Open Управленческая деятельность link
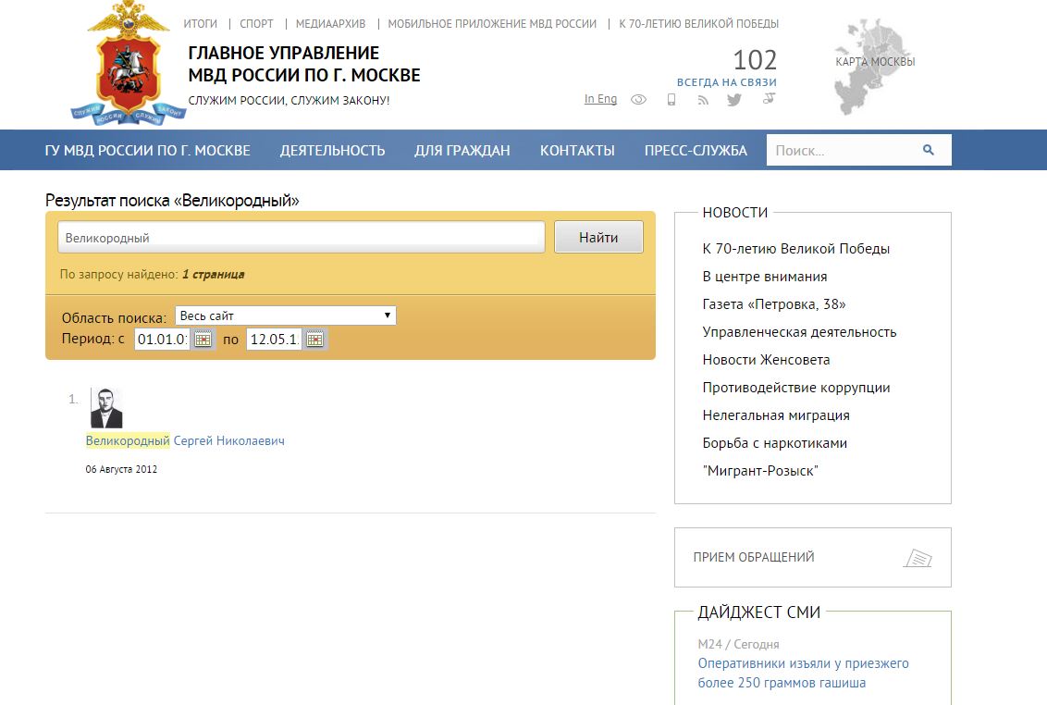The image size is (1047, 705). click(799, 332)
